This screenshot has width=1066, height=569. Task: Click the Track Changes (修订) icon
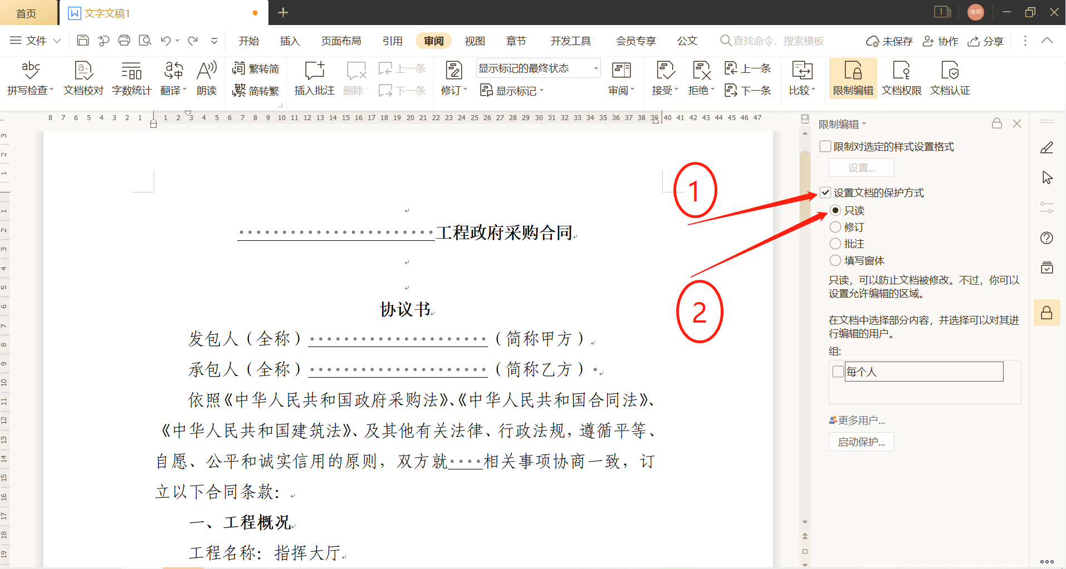pos(454,71)
